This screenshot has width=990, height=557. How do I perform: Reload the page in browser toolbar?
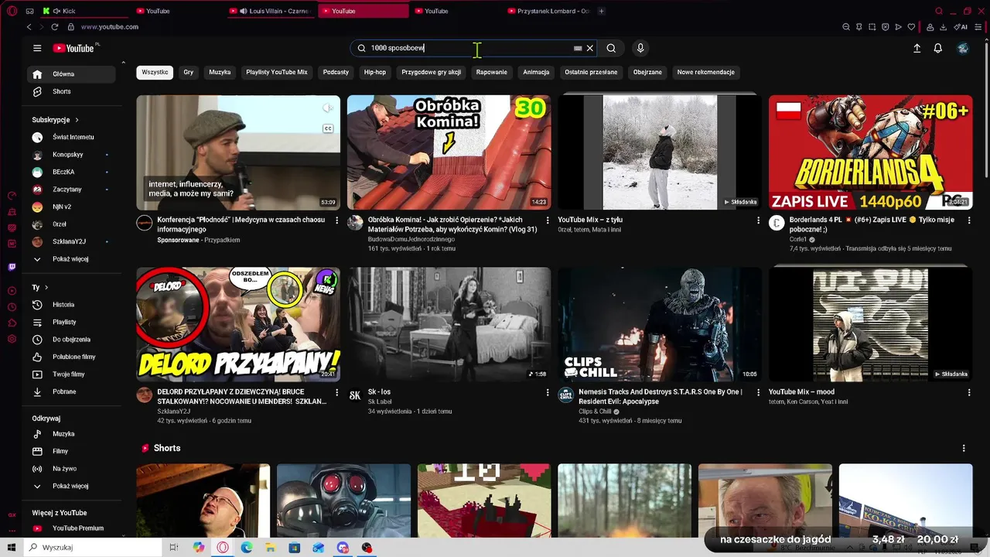(55, 26)
